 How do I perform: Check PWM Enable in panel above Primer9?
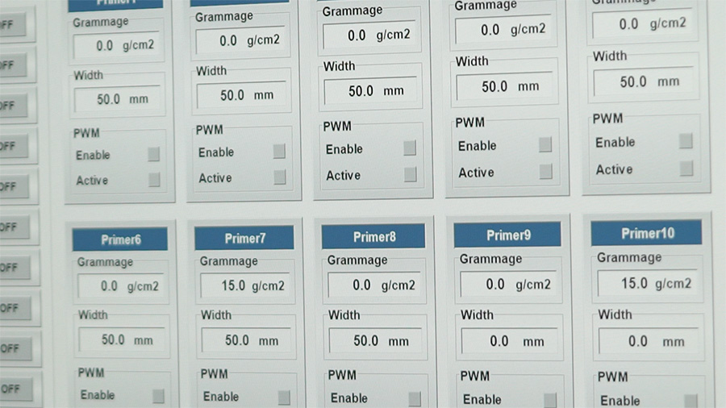point(545,145)
